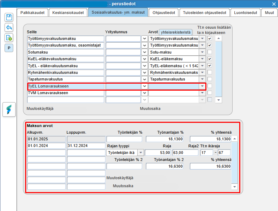Click Tt:n ikäraja upper field 67
Viewport: 278px width, 211px height.
[x=224, y=153]
